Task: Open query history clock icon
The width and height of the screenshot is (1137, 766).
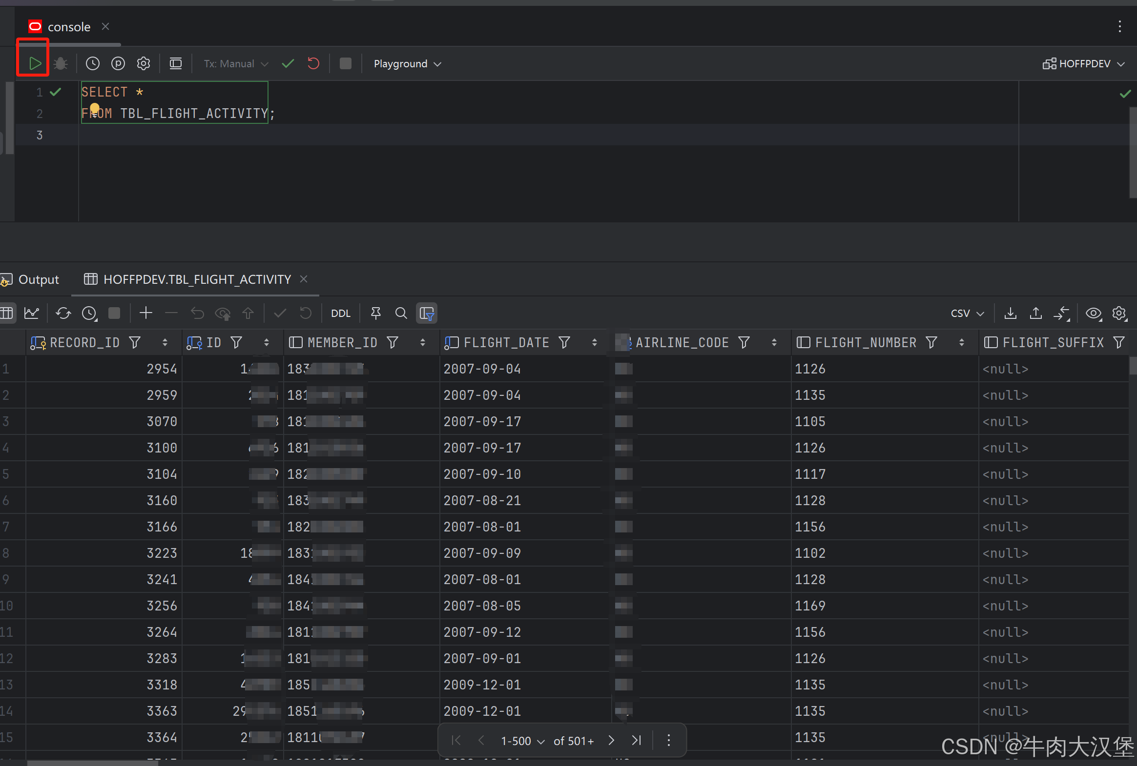Action: coord(92,63)
